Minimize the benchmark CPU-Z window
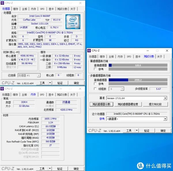Screen dimensions: 173x171 pos(148,51)
